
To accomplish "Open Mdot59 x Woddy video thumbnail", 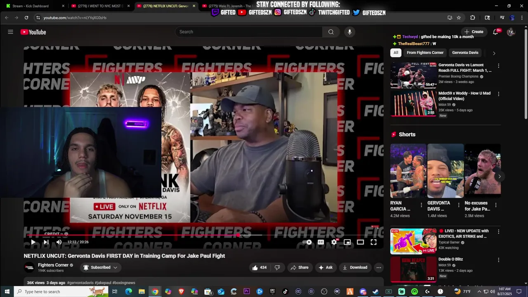I will [x=413, y=104].
